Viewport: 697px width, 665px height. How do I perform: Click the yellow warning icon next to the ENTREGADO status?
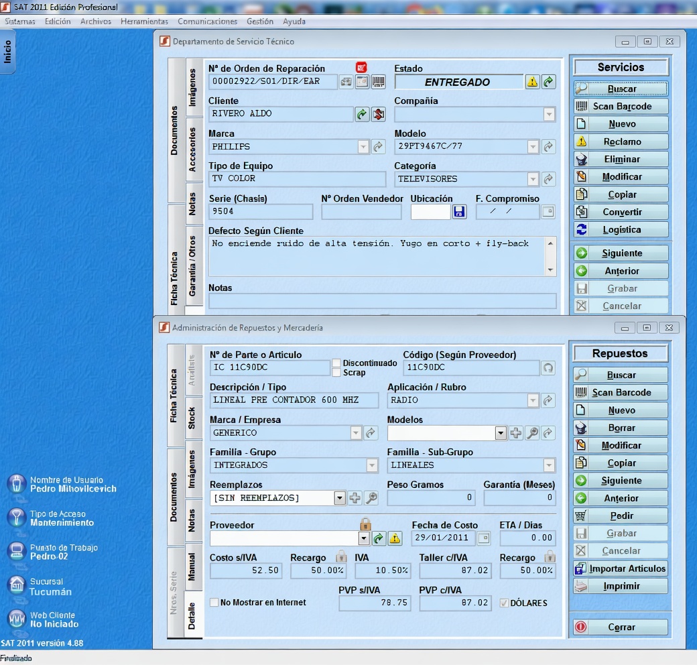click(532, 82)
